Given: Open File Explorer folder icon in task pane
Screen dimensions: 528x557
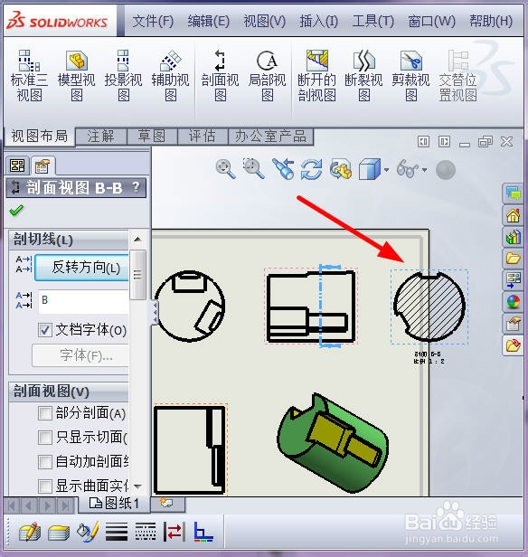Looking at the screenshot, I should tap(513, 259).
